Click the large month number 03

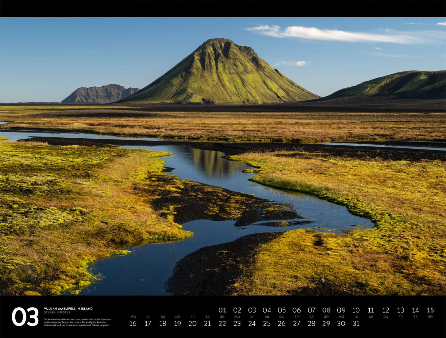pos(25,316)
